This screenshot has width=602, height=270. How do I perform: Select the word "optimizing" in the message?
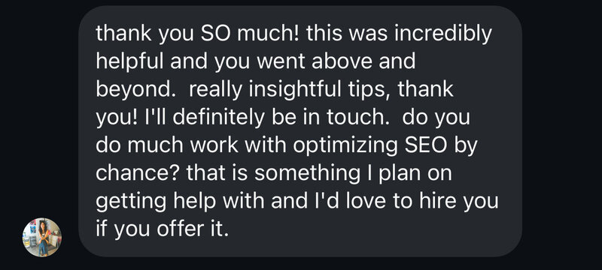point(343,145)
